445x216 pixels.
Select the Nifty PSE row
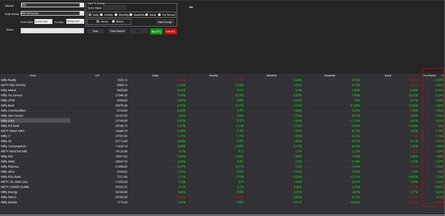[x=222, y=156]
